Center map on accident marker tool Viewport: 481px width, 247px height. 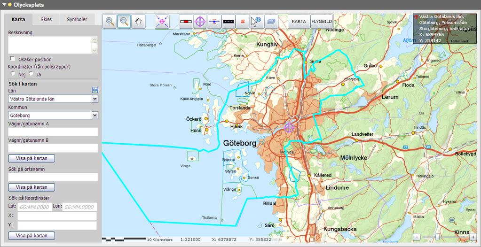point(162,22)
